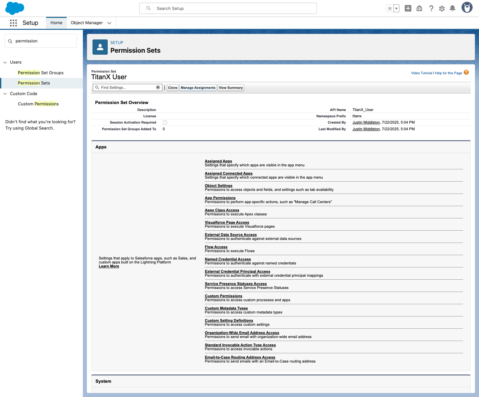
Task: Collapse the Users section in sidebar
Action: [5, 62]
